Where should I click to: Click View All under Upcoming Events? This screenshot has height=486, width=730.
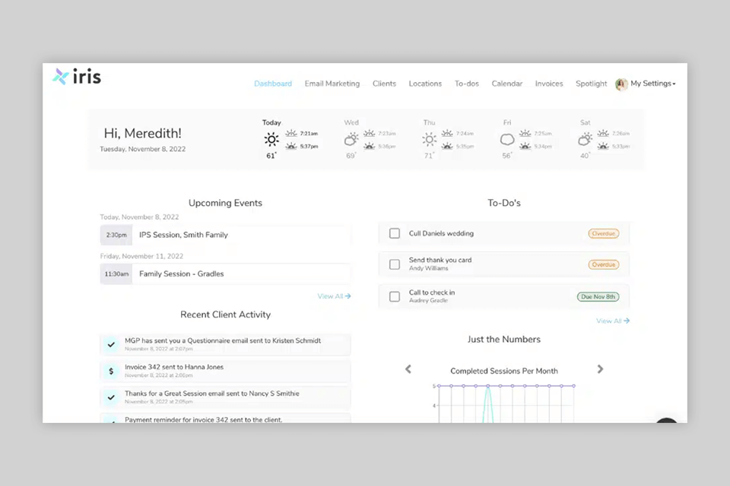click(334, 296)
